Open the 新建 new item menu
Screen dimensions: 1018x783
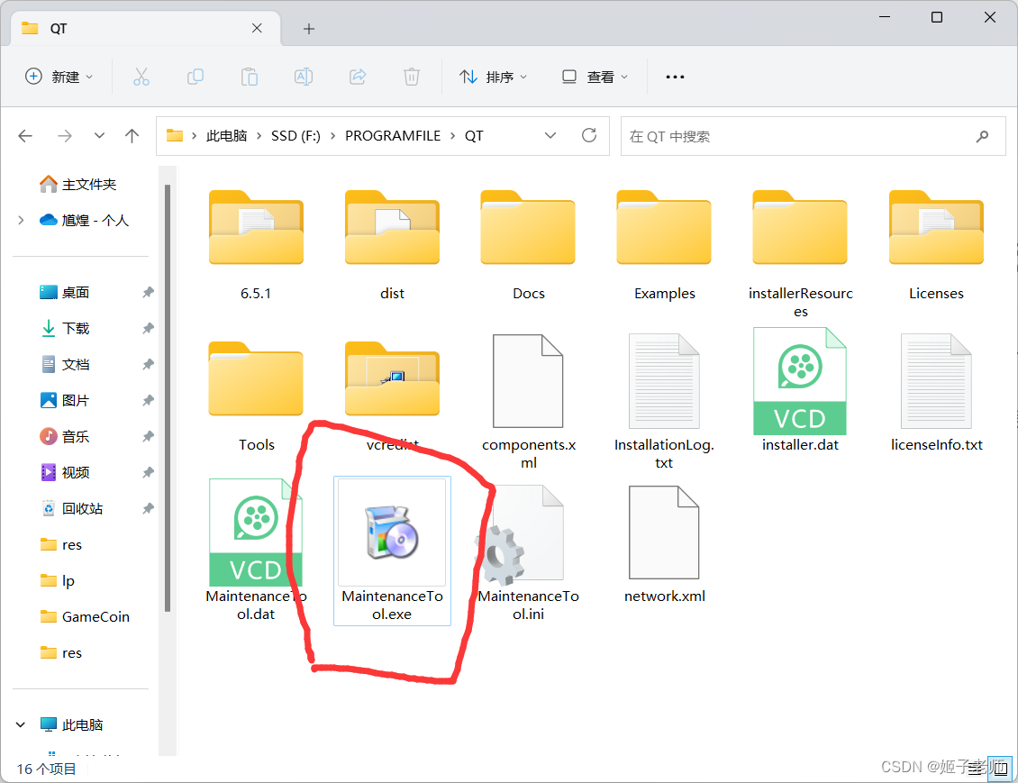pyautogui.click(x=59, y=77)
